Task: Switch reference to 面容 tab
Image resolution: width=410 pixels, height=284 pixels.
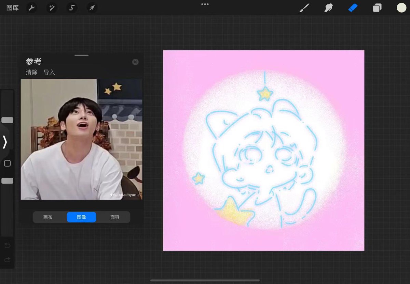Action: tap(115, 217)
